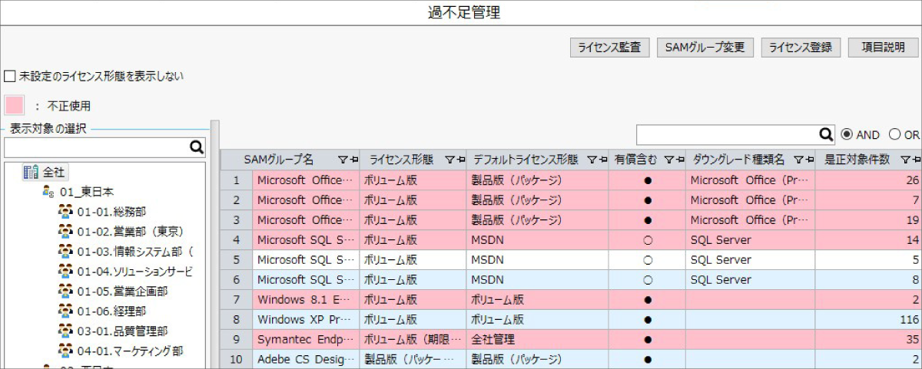This screenshot has height=369, width=922.
Task: Sort by デフォルトライセンス形態 header text
Action: coord(525,160)
